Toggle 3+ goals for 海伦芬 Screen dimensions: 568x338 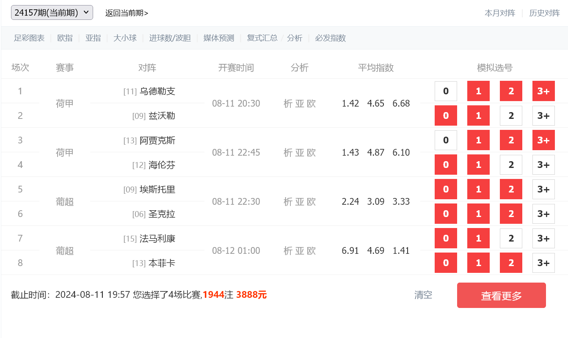[x=543, y=165]
